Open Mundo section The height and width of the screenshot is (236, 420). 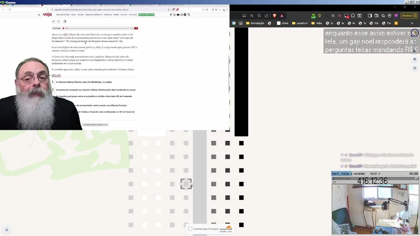coord(124,15)
